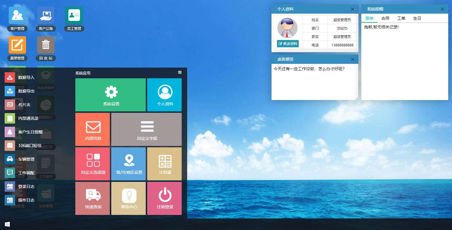The image size is (452, 230).
Task: Click 注销登录 to log out
Action: (164, 198)
